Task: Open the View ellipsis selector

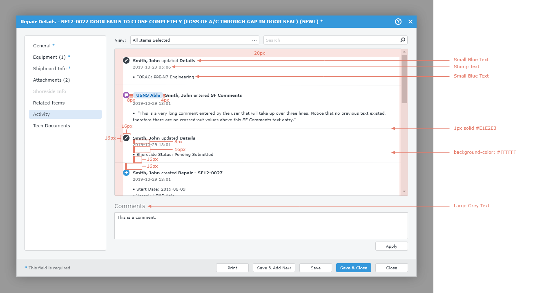Action: coord(254,40)
